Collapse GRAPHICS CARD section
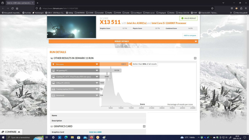 coord(144,126)
